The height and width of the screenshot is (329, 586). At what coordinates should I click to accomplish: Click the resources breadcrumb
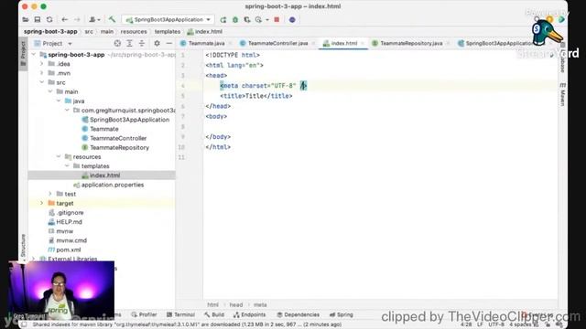pyautogui.click(x=134, y=32)
